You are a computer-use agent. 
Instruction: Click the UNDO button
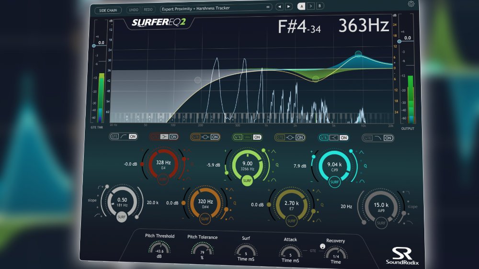[x=134, y=10]
